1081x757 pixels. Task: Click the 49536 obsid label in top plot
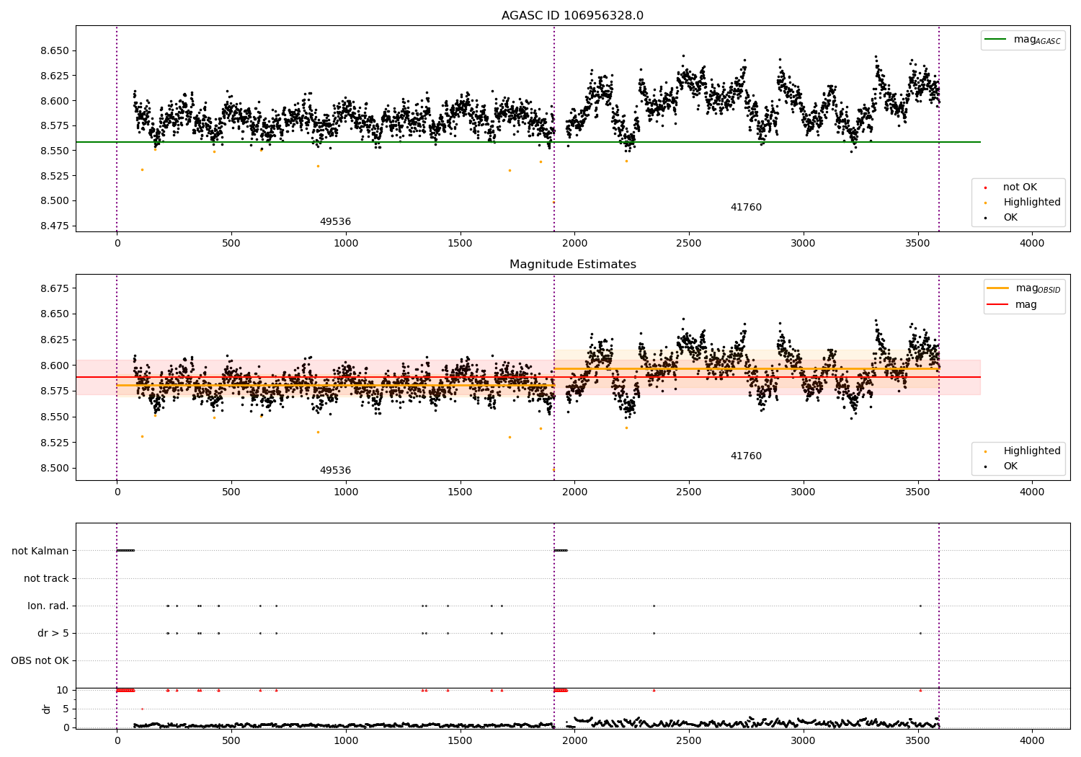tap(335, 222)
